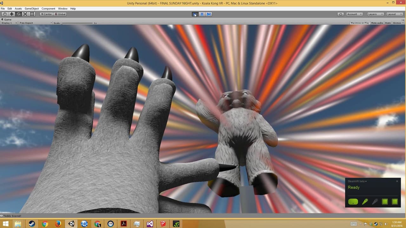Select the Hand tool in Unity toolbar

click(x=5, y=14)
